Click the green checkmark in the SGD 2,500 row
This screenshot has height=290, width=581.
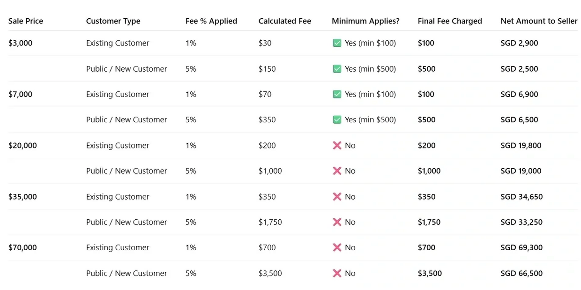337,69
